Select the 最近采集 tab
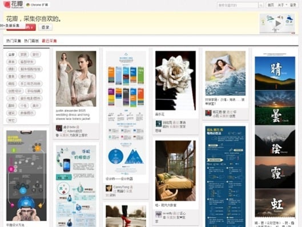This screenshot has height=227, width=302. point(49,41)
